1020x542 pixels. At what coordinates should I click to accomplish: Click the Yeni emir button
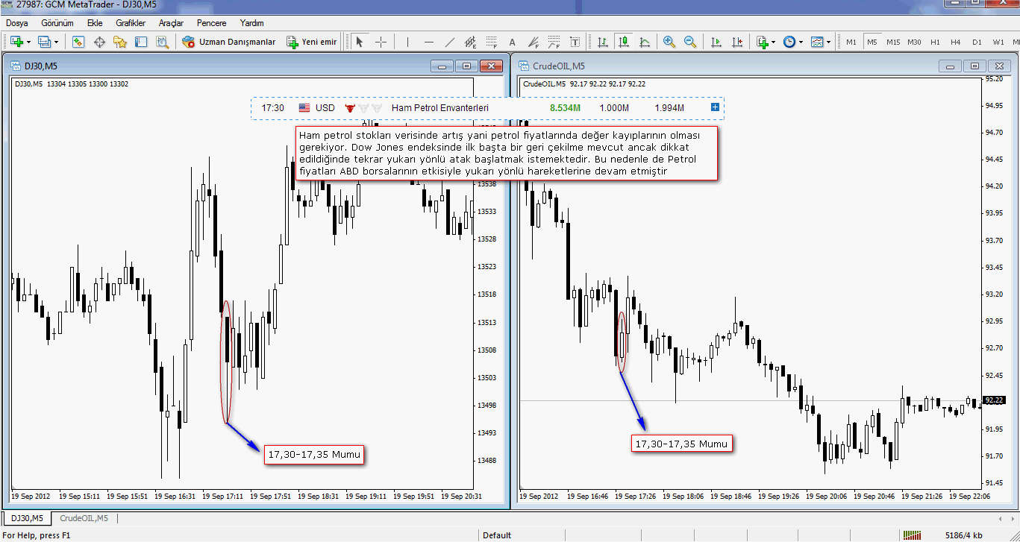pos(312,42)
